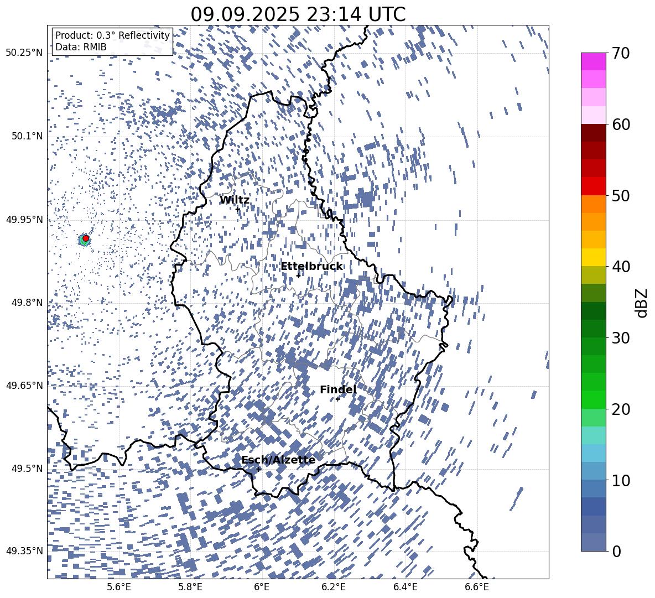Click the 5.6°E longitude label
The width and height of the screenshot is (655, 598).
pos(118,587)
